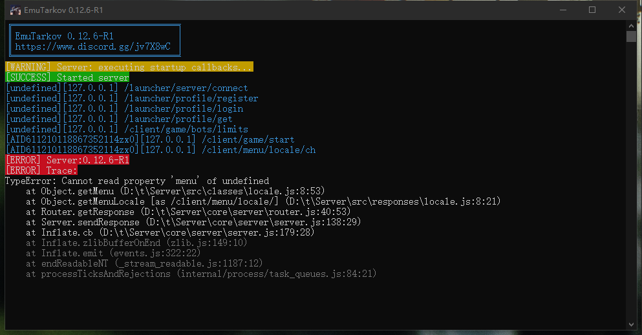The height and width of the screenshot is (335, 642).
Task: Open the discord.gg/jv7X8wC link
Action: (x=93, y=46)
